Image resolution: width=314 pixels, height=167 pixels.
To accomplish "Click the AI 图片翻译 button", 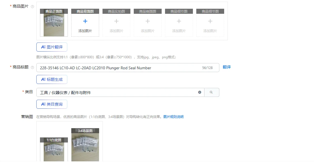I will click(x=52, y=47).
